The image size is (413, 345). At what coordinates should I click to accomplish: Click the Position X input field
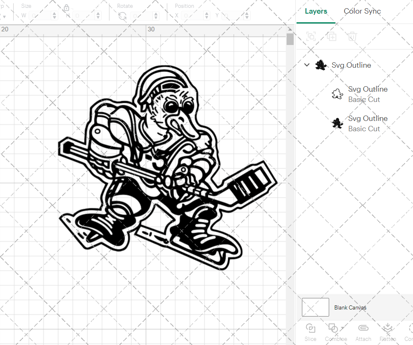[192, 16]
